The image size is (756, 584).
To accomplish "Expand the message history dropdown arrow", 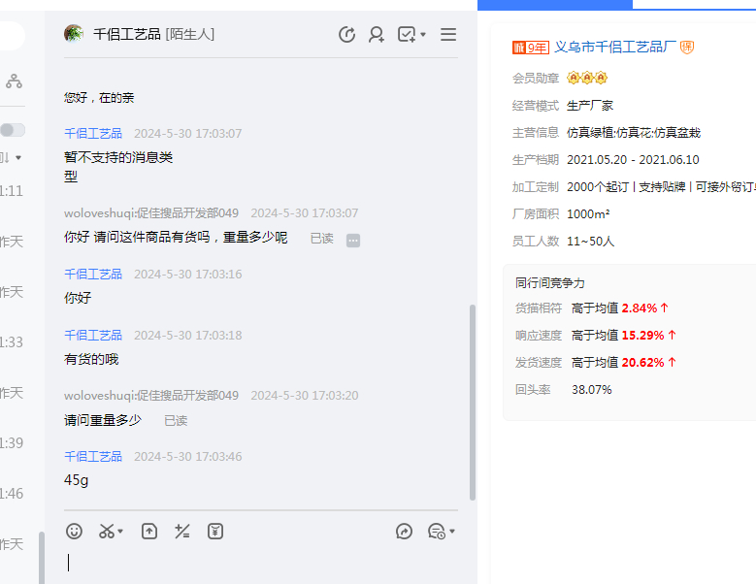I will click(x=452, y=532).
